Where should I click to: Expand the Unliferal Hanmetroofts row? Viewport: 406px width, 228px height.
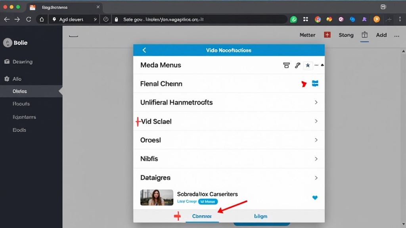pyautogui.click(x=316, y=102)
